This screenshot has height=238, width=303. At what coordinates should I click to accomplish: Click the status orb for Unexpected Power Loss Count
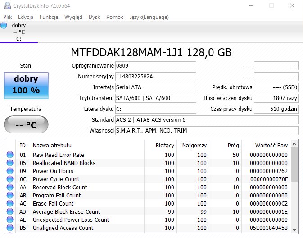(x=10, y=220)
